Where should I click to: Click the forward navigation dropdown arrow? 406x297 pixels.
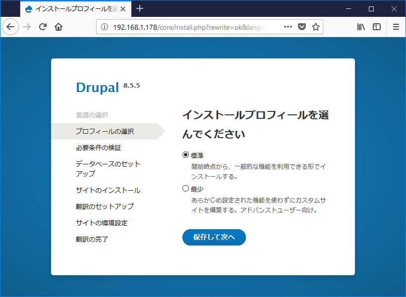click(x=27, y=27)
